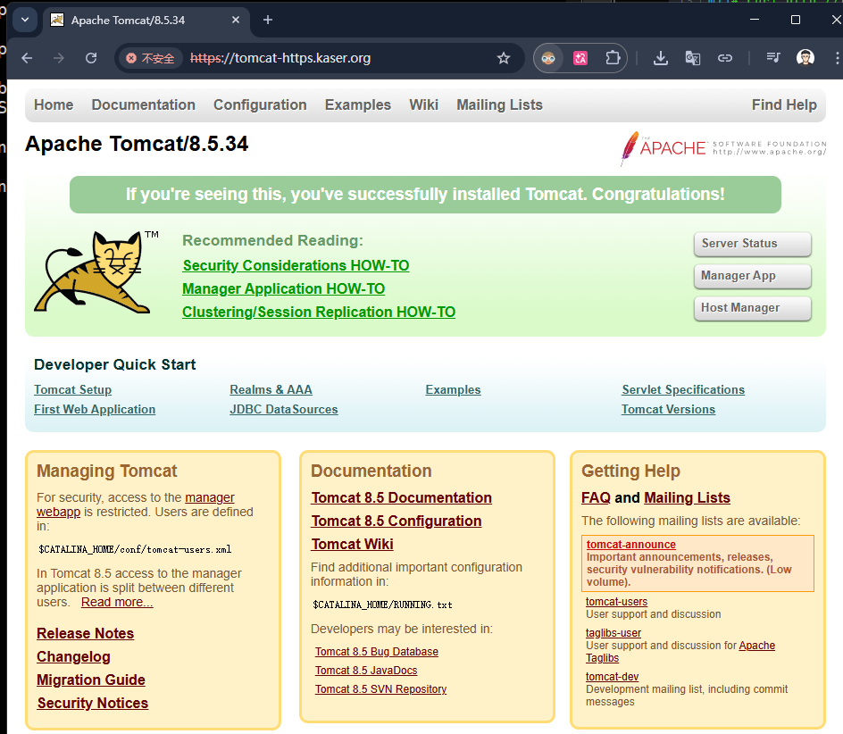Open the tomcat-dev mailing list link
This screenshot has width=843, height=734.
click(613, 677)
